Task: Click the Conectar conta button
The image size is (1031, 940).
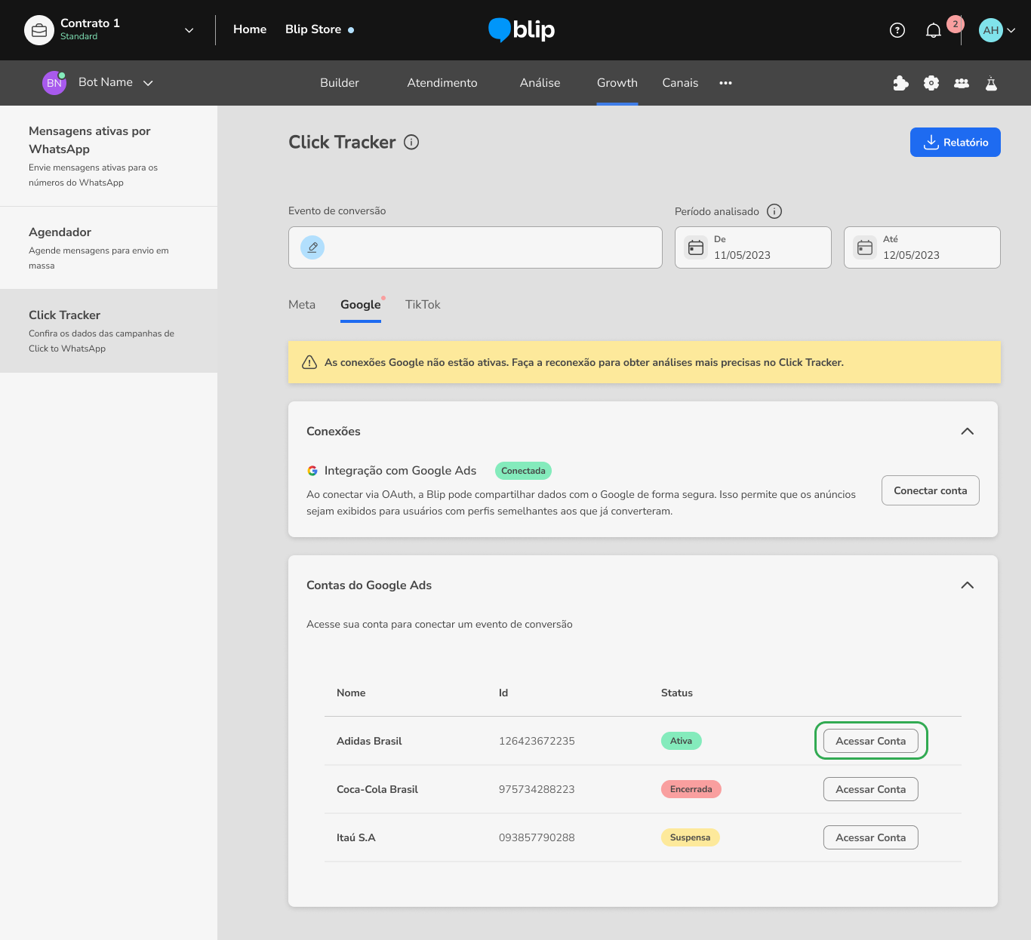Action: [x=930, y=490]
